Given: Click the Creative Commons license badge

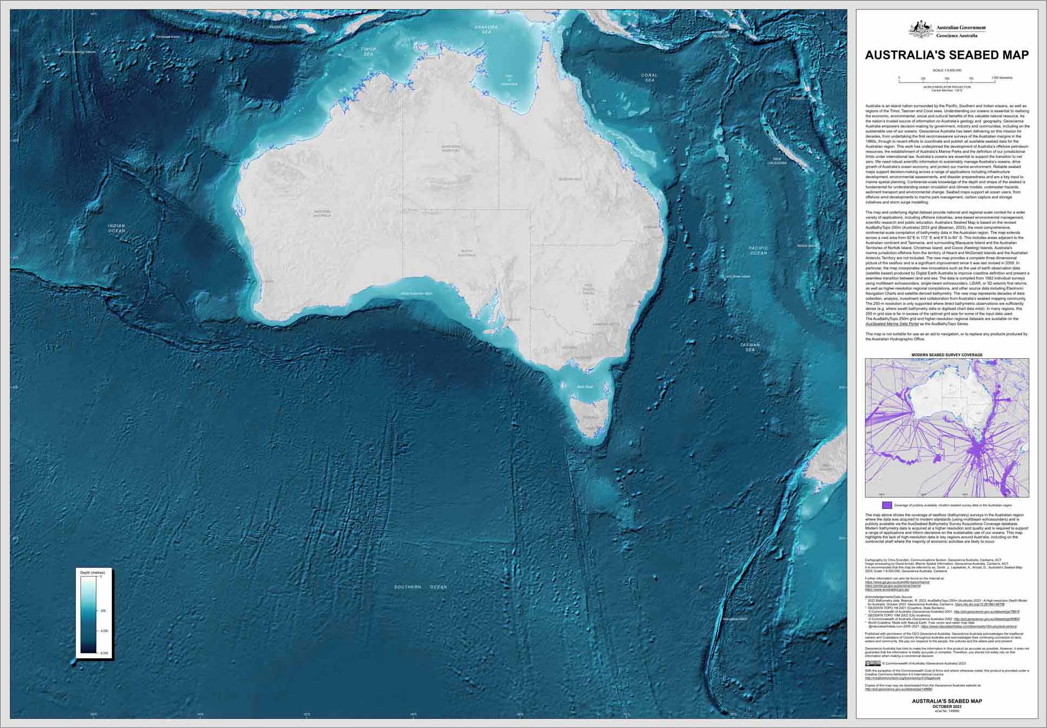Looking at the screenshot, I should pyautogui.click(x=873, y=663).
